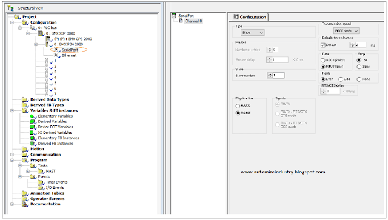Click the Elementary Variables icon

[x=33, y=116]
